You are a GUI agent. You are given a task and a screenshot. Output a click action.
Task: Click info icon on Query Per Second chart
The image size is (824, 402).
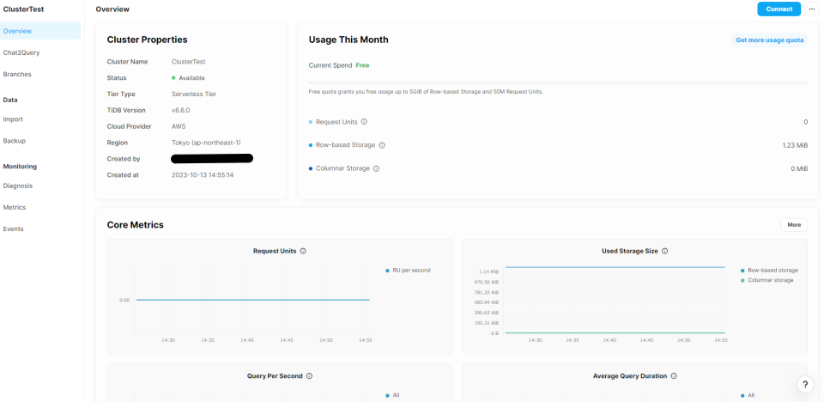[x=309, y=375]
